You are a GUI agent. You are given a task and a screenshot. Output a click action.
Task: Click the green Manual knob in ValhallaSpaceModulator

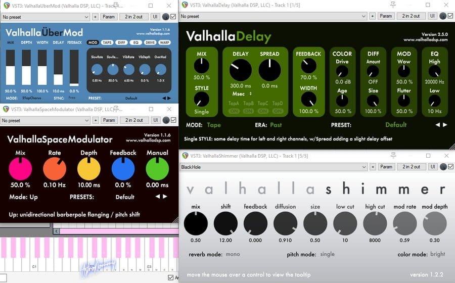click(157, 169)
